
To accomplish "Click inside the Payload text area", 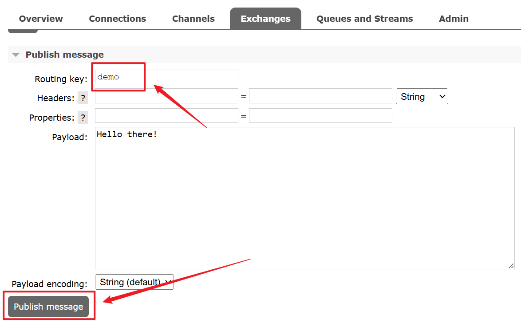I will pyautogui.click(x=304, y=200).
